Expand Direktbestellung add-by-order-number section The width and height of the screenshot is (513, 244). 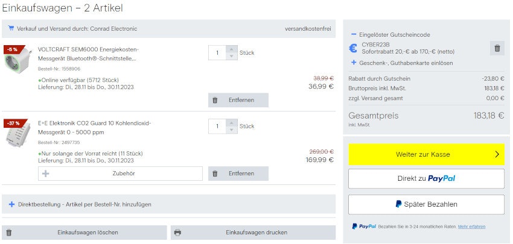[x=84, y=204]
